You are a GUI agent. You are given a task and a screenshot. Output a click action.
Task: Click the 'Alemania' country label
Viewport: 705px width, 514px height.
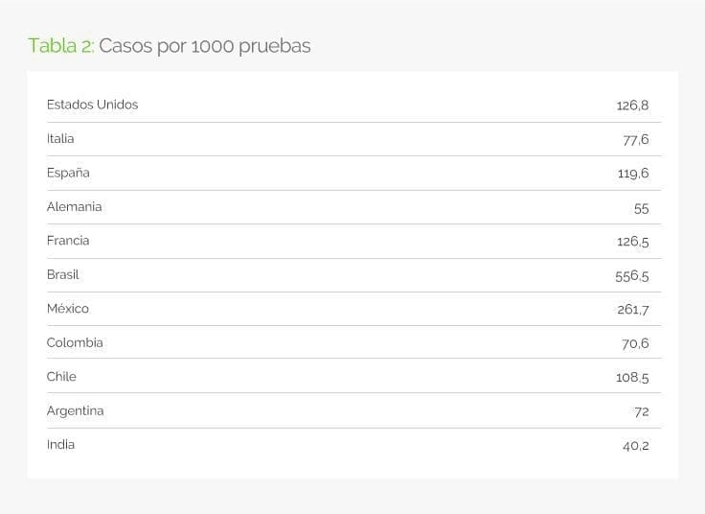point(74,206)
